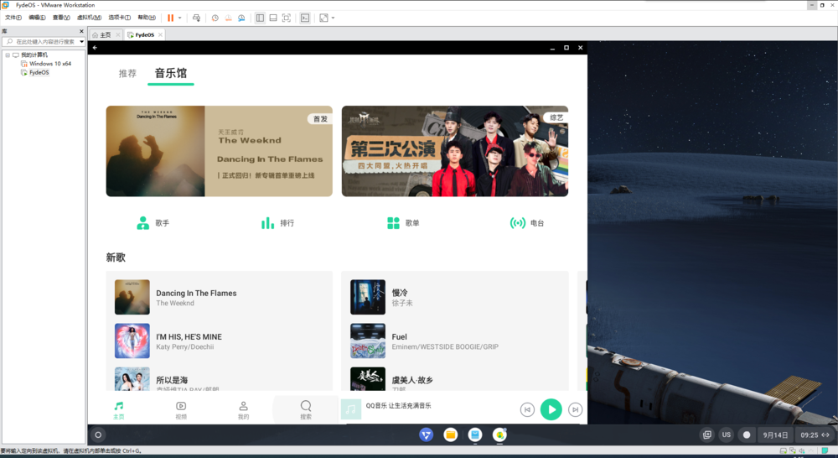Open the 排行 charts category
Viewport: 838px width, 458px height.
point(277,223)
